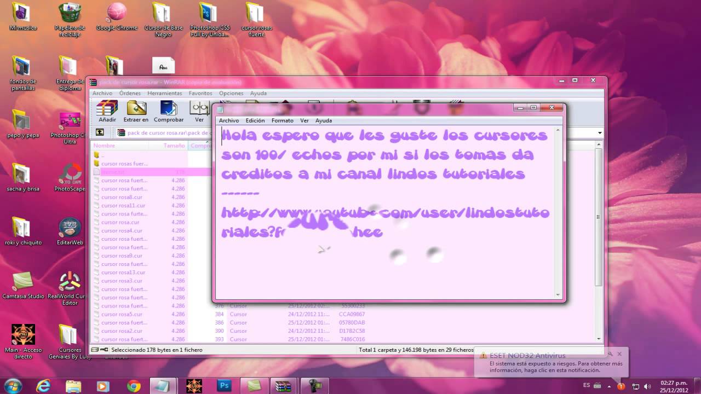Select the Photoshop CS5 desktop shortcut
The height and width of the screenshot is (394, 701).
[x=210, y=20]
